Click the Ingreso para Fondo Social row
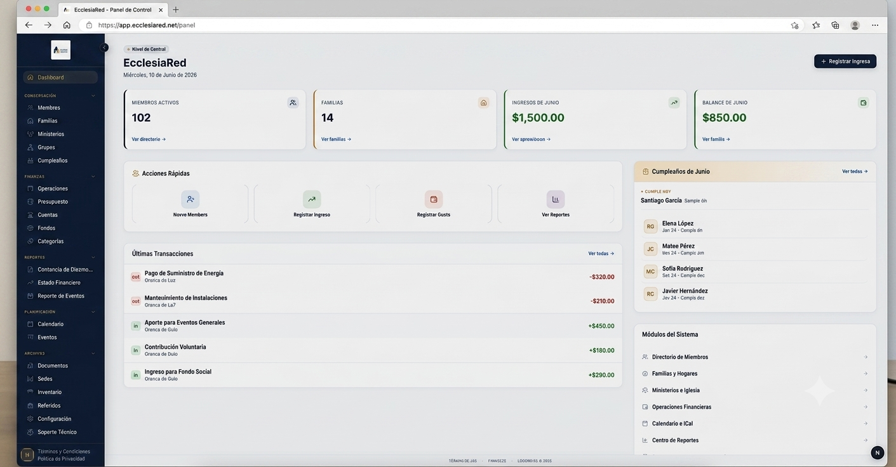The image size is (896, 467). click(x=373, y=375)
